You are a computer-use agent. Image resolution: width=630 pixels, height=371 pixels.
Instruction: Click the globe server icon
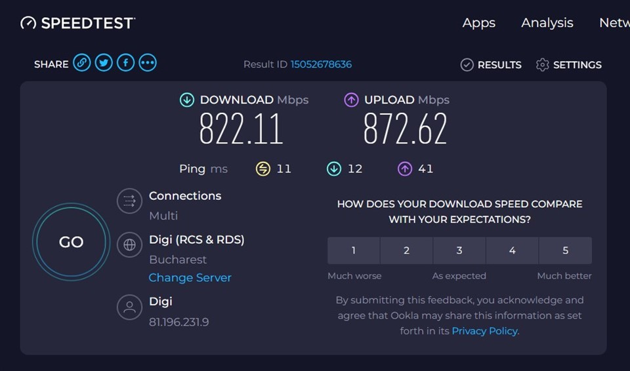click(129, 245)
